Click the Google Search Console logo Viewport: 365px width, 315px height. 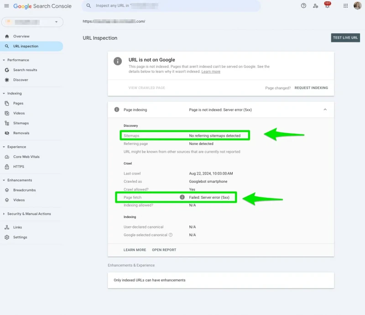[42, 6]
